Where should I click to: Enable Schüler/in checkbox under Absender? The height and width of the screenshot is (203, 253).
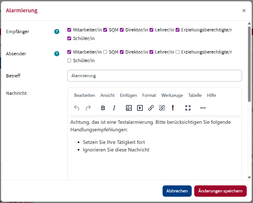pyautogui.click(x=69, y=61)
